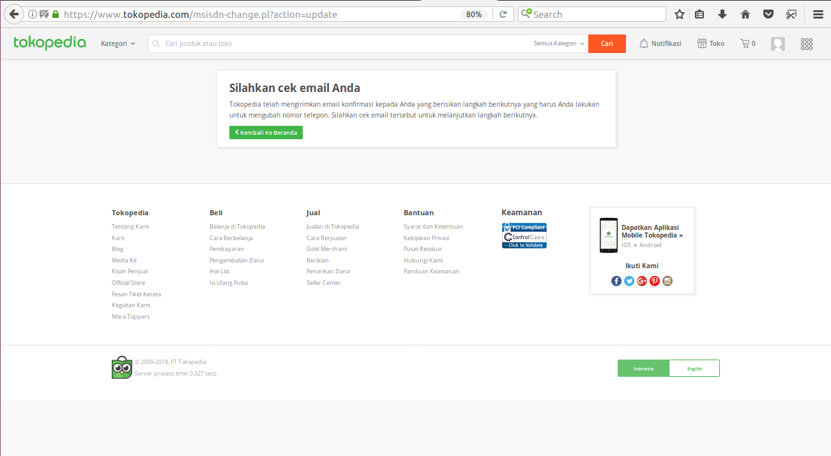This screenshot has width=831, height=456.
Task: Open the Semua Kategori filter dropdown
Action: tap(559, 43)
